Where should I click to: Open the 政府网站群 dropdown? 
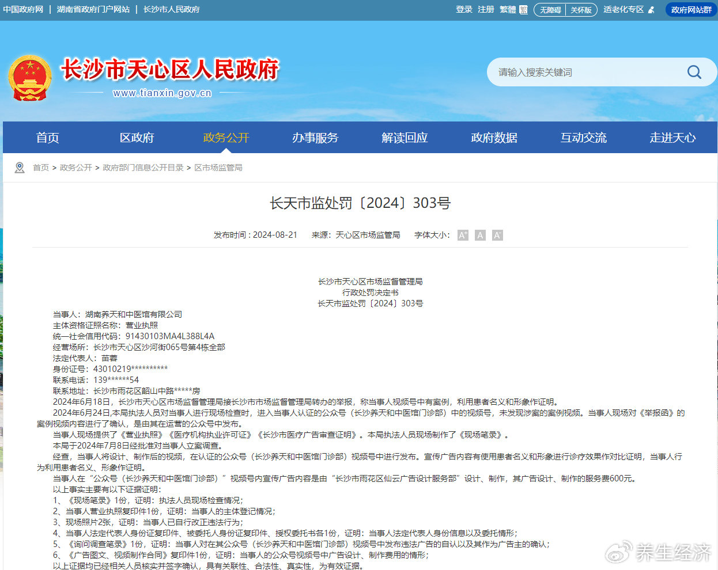[x=691, y=10]
